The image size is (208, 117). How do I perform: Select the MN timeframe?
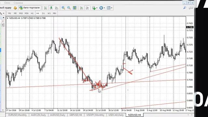pyautogui.click(x=55, y=13)
